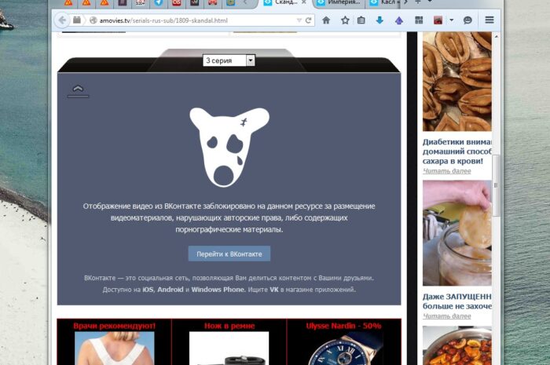Click the page's vertical scrollbar thumb
The image size is (550, 365).
(496, 184)
